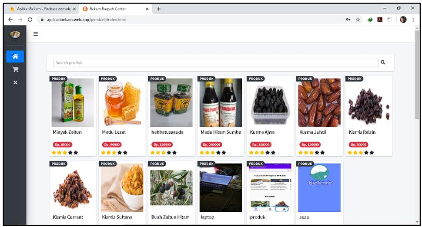422x227 pixels.
Task: Click the key icon in the address bar
Action: [348, 20]
